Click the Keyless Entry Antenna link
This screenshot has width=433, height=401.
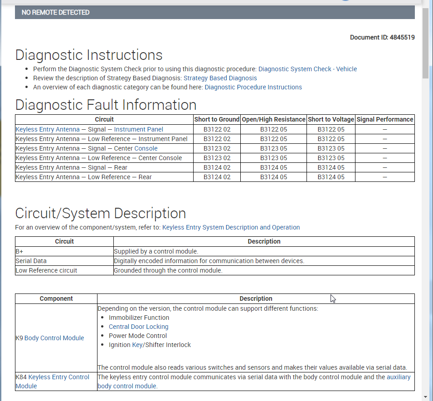(47, 129)
